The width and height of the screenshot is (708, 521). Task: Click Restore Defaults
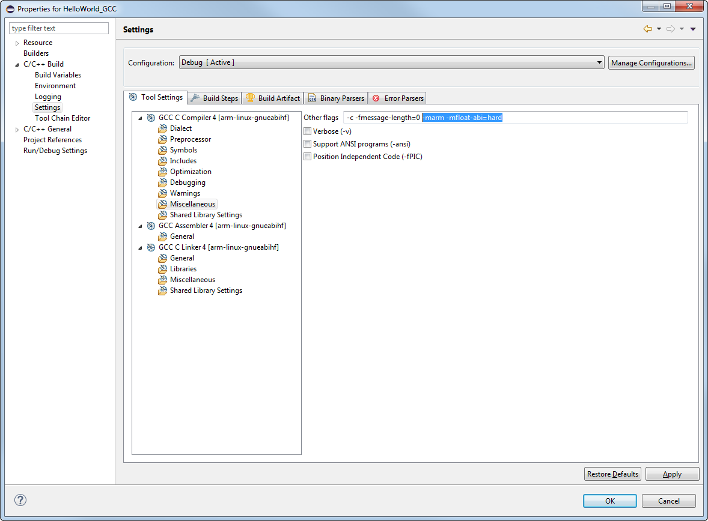612,474
